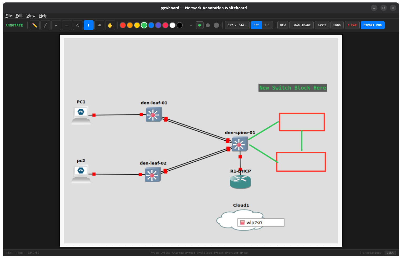402x259 pixels.
Task: Open the Help menu
Action: point(43,15)
